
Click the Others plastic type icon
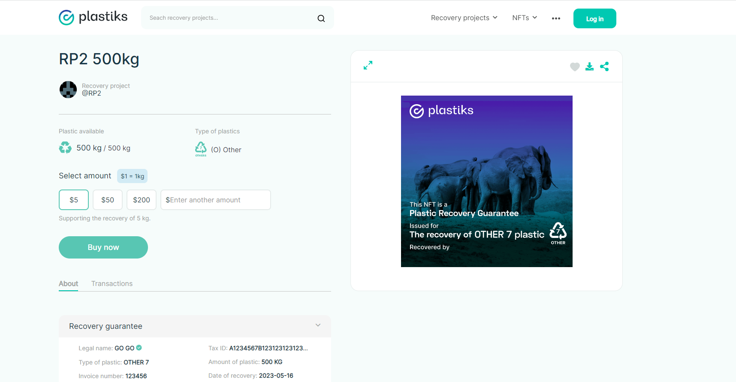[x=201, y=149]
